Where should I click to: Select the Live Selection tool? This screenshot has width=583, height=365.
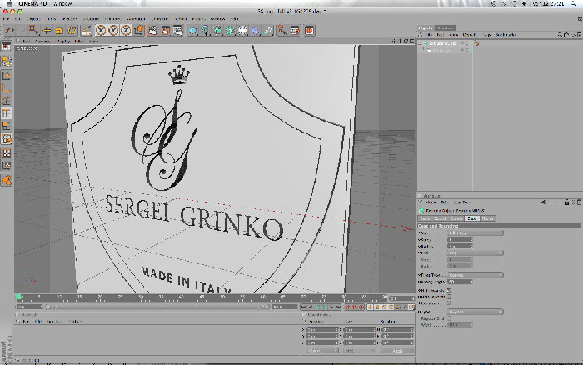coord(34,30)
